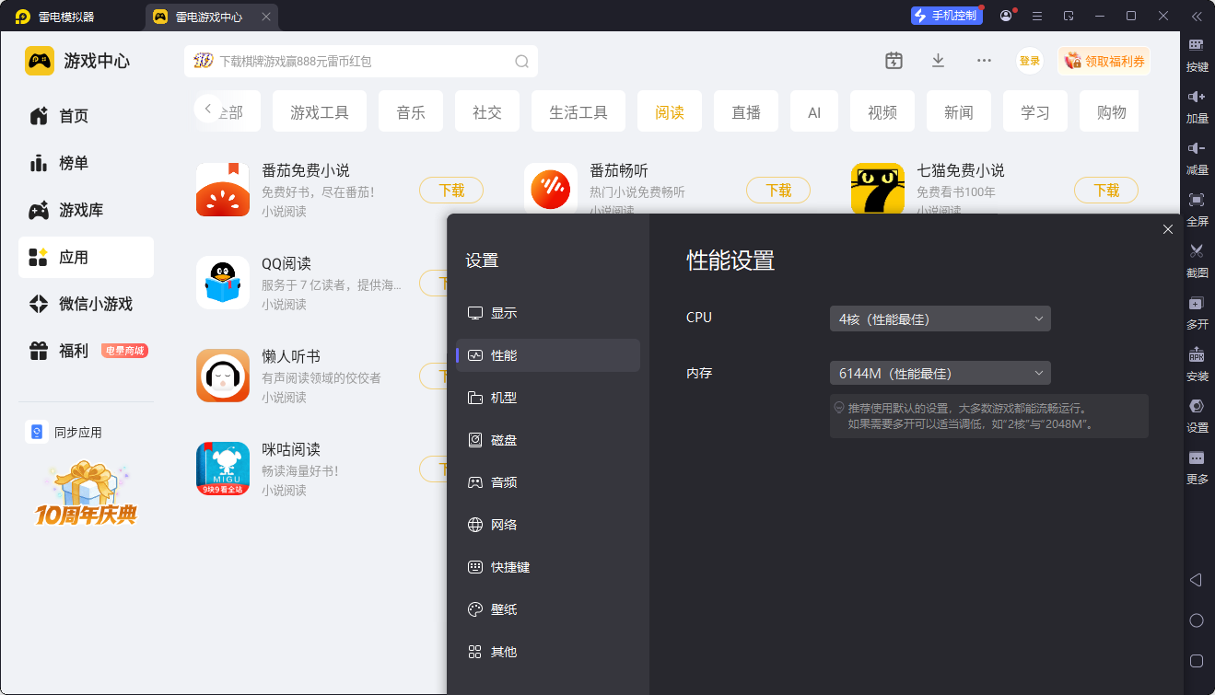Click the 领取福利券 coupon button
Image resolution: width=1215 pixels, height=695 pixels.
(x=1104, y=61)
